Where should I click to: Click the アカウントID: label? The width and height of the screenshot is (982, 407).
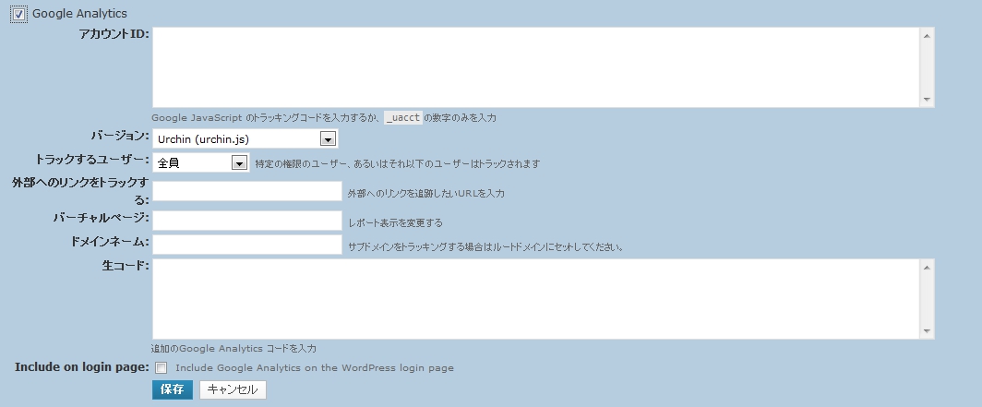114,34
